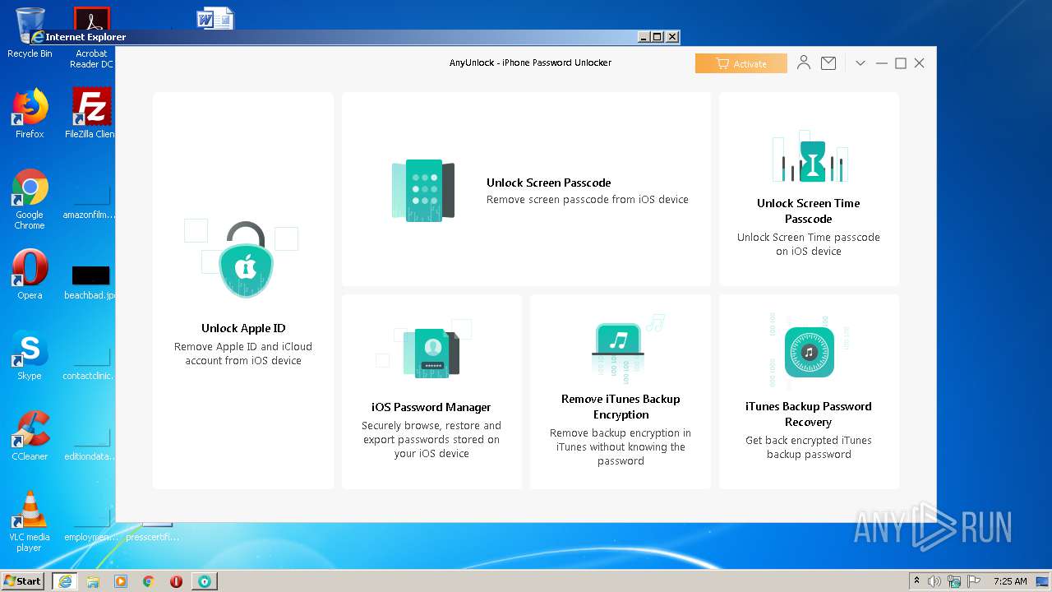The height and width of the screenshot is (592, 1052).
Task: Open the Unlock Apple ID lock icon
Action: pyautogui.click(x=246, y=260)
